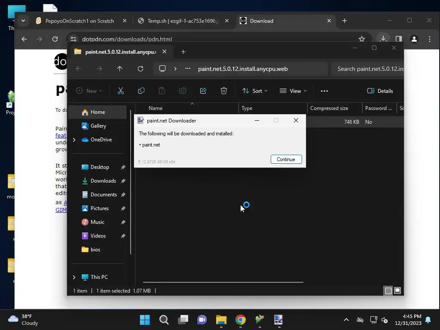Image resolution: width=440 pixels, height=330 pixels.
Task: Click Explorer forward arrow
Action: (x=99, y=69)
